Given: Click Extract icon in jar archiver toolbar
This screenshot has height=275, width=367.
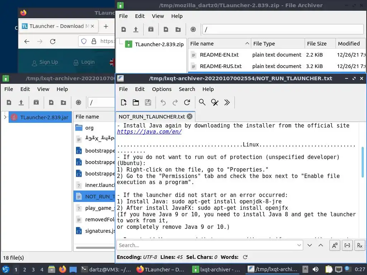Looking at the screenshot, I should (36, 102).
